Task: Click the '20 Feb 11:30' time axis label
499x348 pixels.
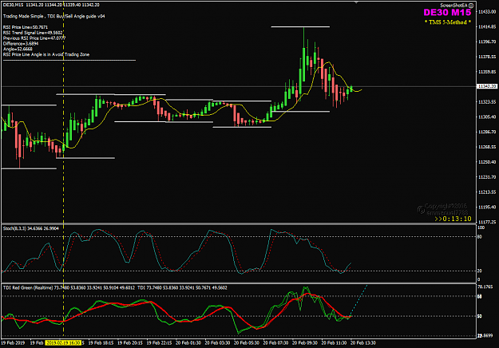Action: pos(334,342)
